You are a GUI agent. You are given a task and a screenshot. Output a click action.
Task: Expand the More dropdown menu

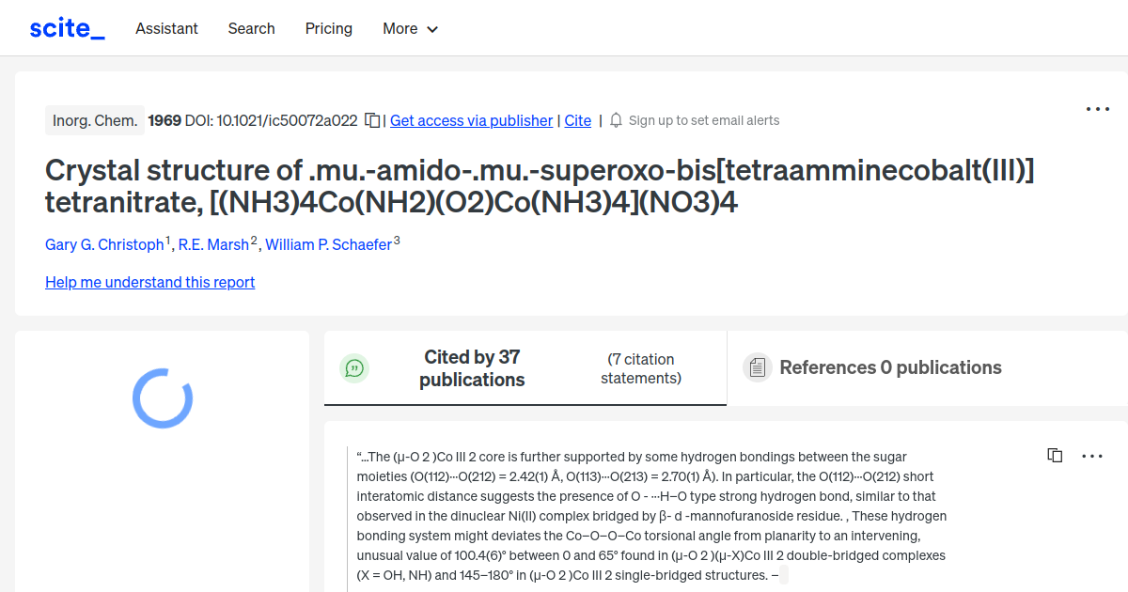(x=411, y=28)
